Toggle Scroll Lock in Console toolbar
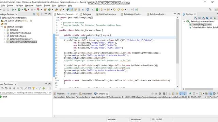Image resolution: width=218 pixels, height=122 pixels. tap(173, 94)
